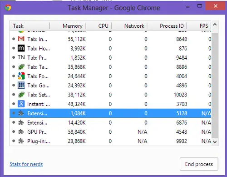This screenshot has height=177, width=227.
Task: Click the 35,868K memory value
Action: tap(77, 67)
